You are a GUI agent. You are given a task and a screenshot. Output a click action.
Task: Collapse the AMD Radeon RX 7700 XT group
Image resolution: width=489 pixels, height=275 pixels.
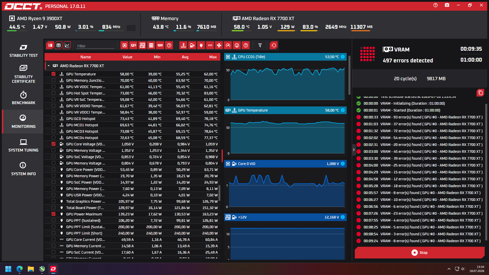(x=49, y=66)
